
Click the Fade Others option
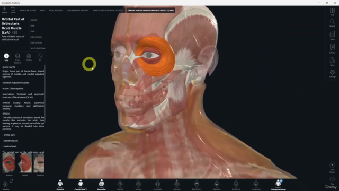point(36,42)
